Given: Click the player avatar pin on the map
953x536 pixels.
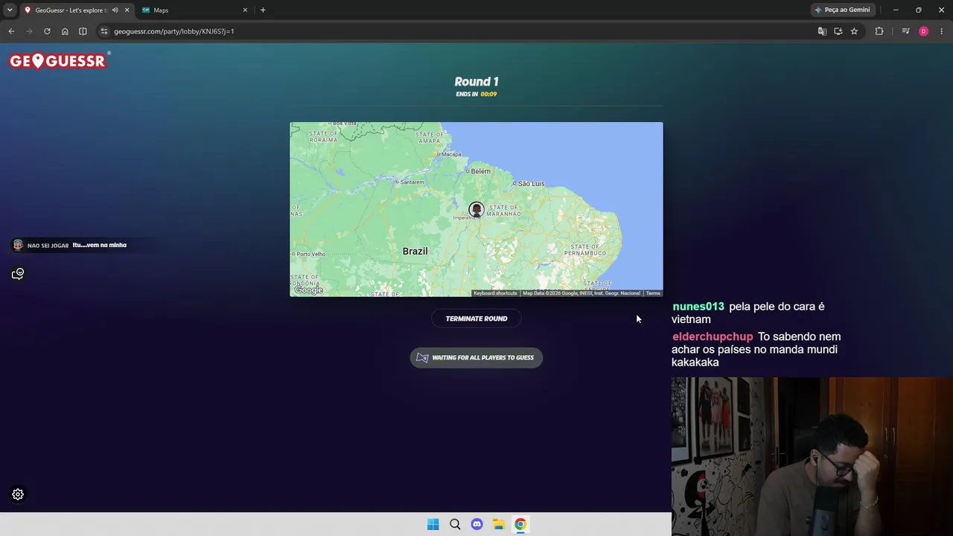Looking at the screenshot, I should (x=476, y=210).
